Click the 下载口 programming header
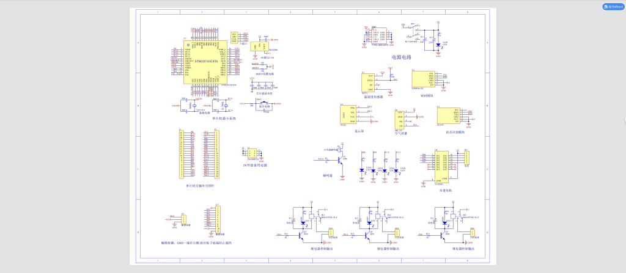The height and width of the screenshot is (273, 626). (234, 37)
